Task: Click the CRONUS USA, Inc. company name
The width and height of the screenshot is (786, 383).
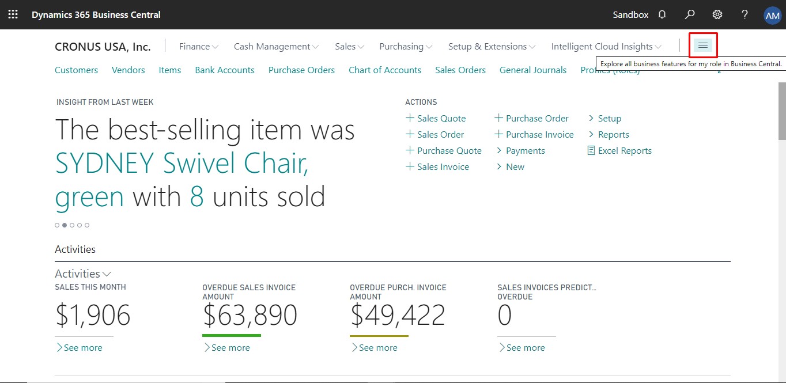Action: pyautogui.click(x=103, y=47)
